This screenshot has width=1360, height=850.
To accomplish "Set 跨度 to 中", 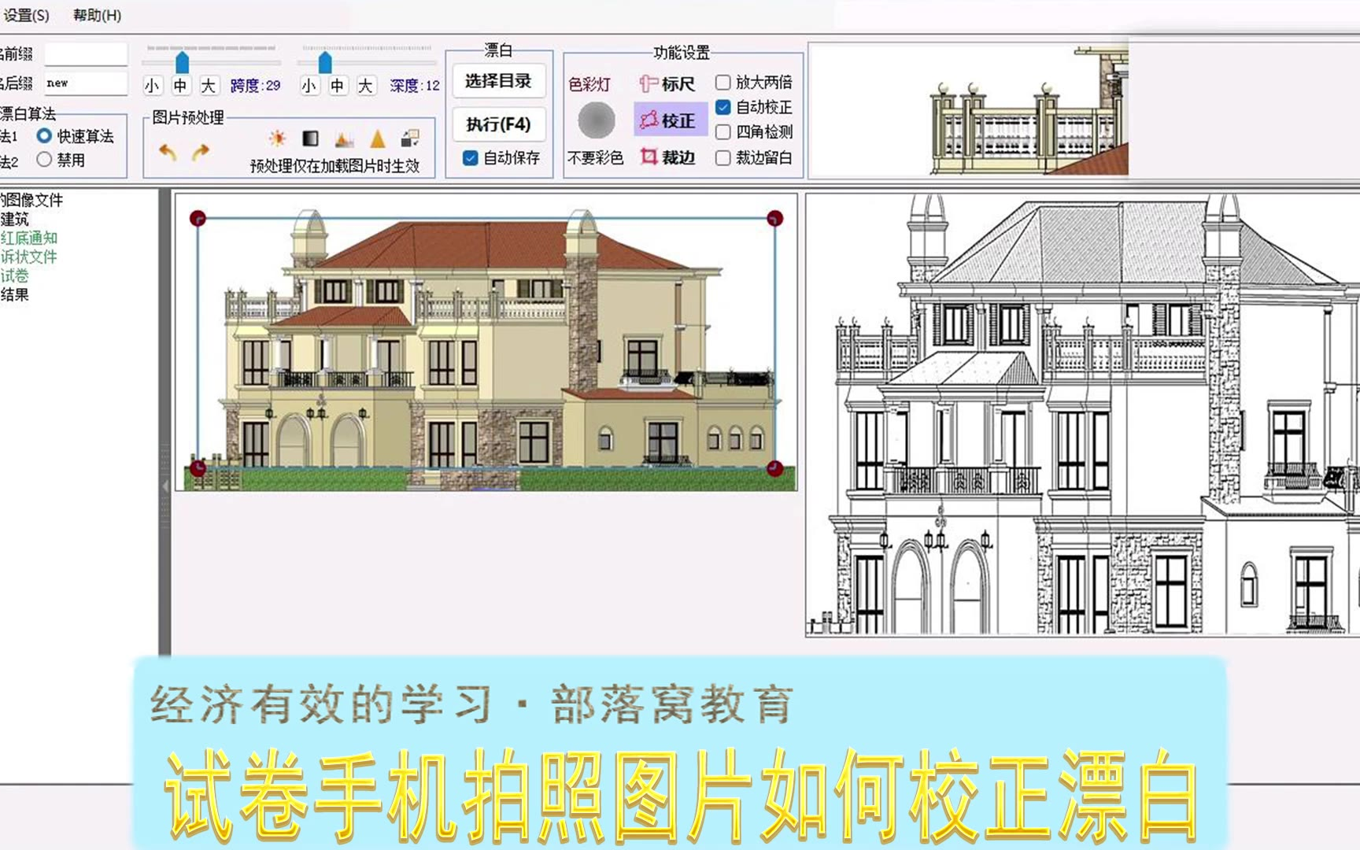I will coord(180,86).
